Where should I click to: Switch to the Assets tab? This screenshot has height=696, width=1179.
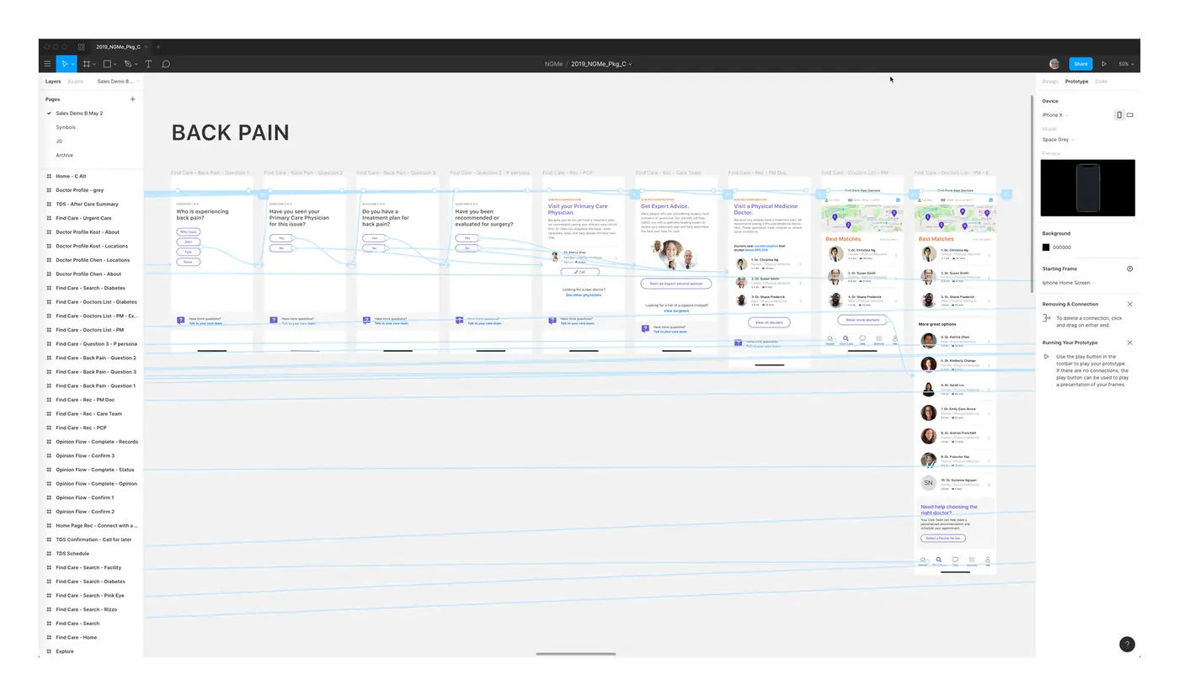(x=76, y=82)
